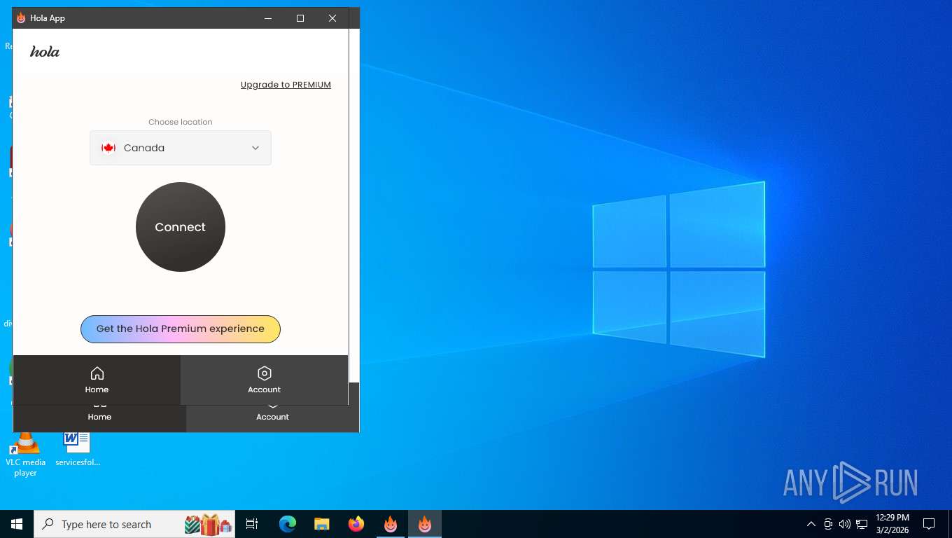Click the Home label in the background window
Viewport: 952px width, 538px height.
point(99,417)
